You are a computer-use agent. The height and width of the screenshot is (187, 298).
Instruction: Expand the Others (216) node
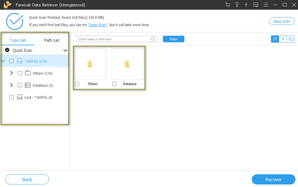tap(11, 73)
